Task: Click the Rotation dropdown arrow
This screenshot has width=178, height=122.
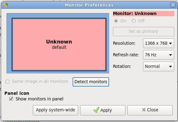Action: tap(170, 67)
